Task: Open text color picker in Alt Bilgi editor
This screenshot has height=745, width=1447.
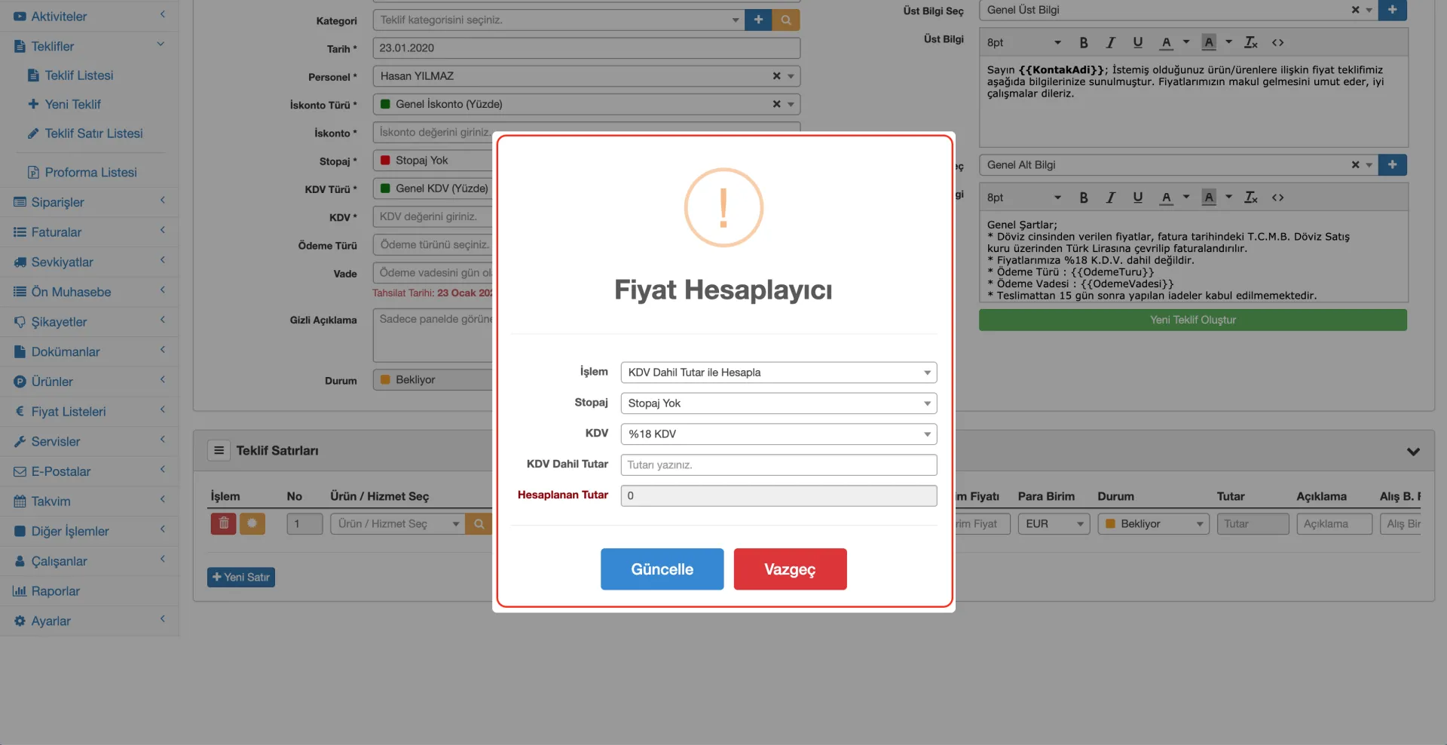Action: coord(1186,198)
